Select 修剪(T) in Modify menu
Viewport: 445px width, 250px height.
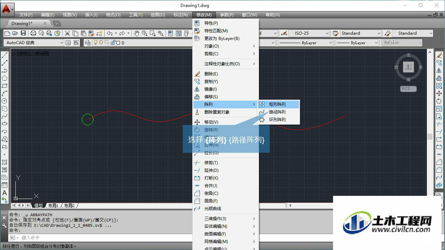(x=226, y=163)
